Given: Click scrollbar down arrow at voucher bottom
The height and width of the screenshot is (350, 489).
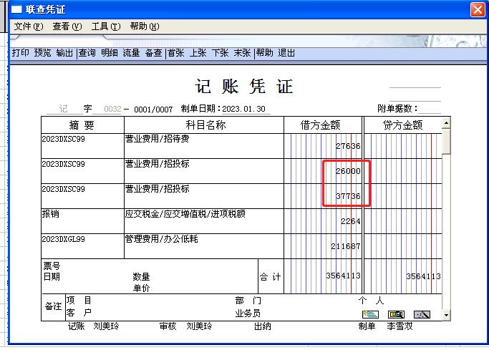Looking at the screenshot, I should [447, 315].
